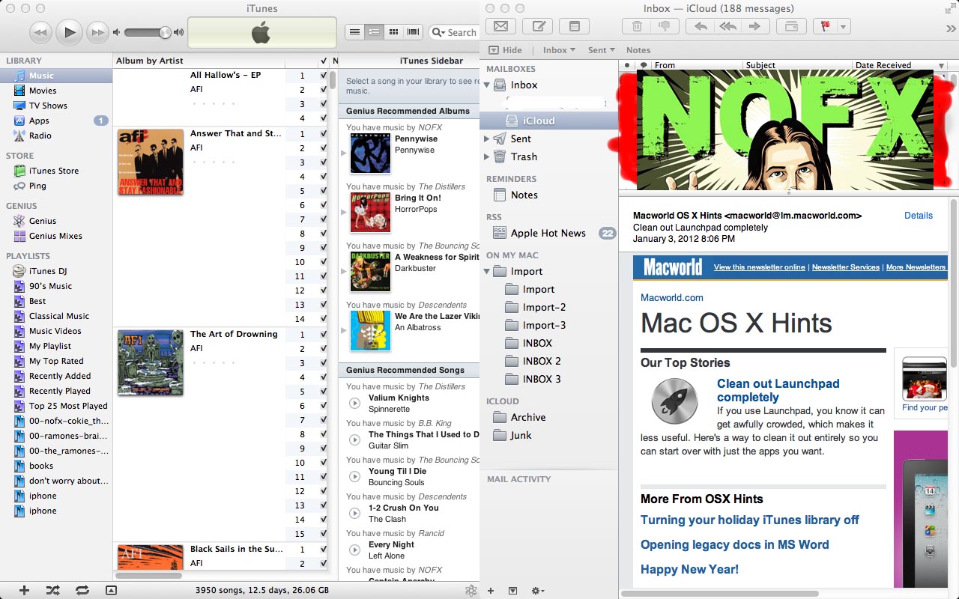This screenshot has width=959, height=599.
Task: Collapse the Import folder under On My Mac
Action: pyautogui.click(x=487, y=271)
